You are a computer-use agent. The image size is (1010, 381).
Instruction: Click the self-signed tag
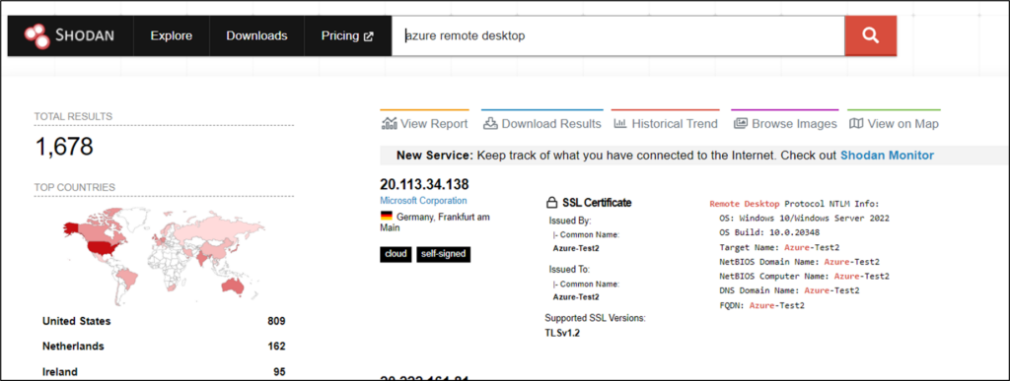pyautogui.click(x=444, y=254)
